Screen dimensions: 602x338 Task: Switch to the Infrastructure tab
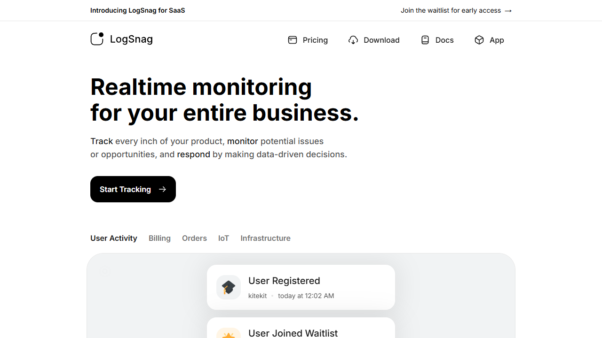coord(265,238)
